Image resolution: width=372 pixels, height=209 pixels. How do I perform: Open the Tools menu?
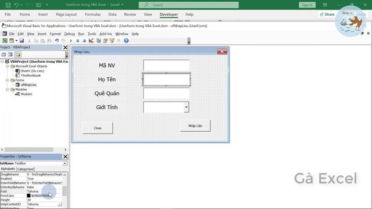(92, 34)
